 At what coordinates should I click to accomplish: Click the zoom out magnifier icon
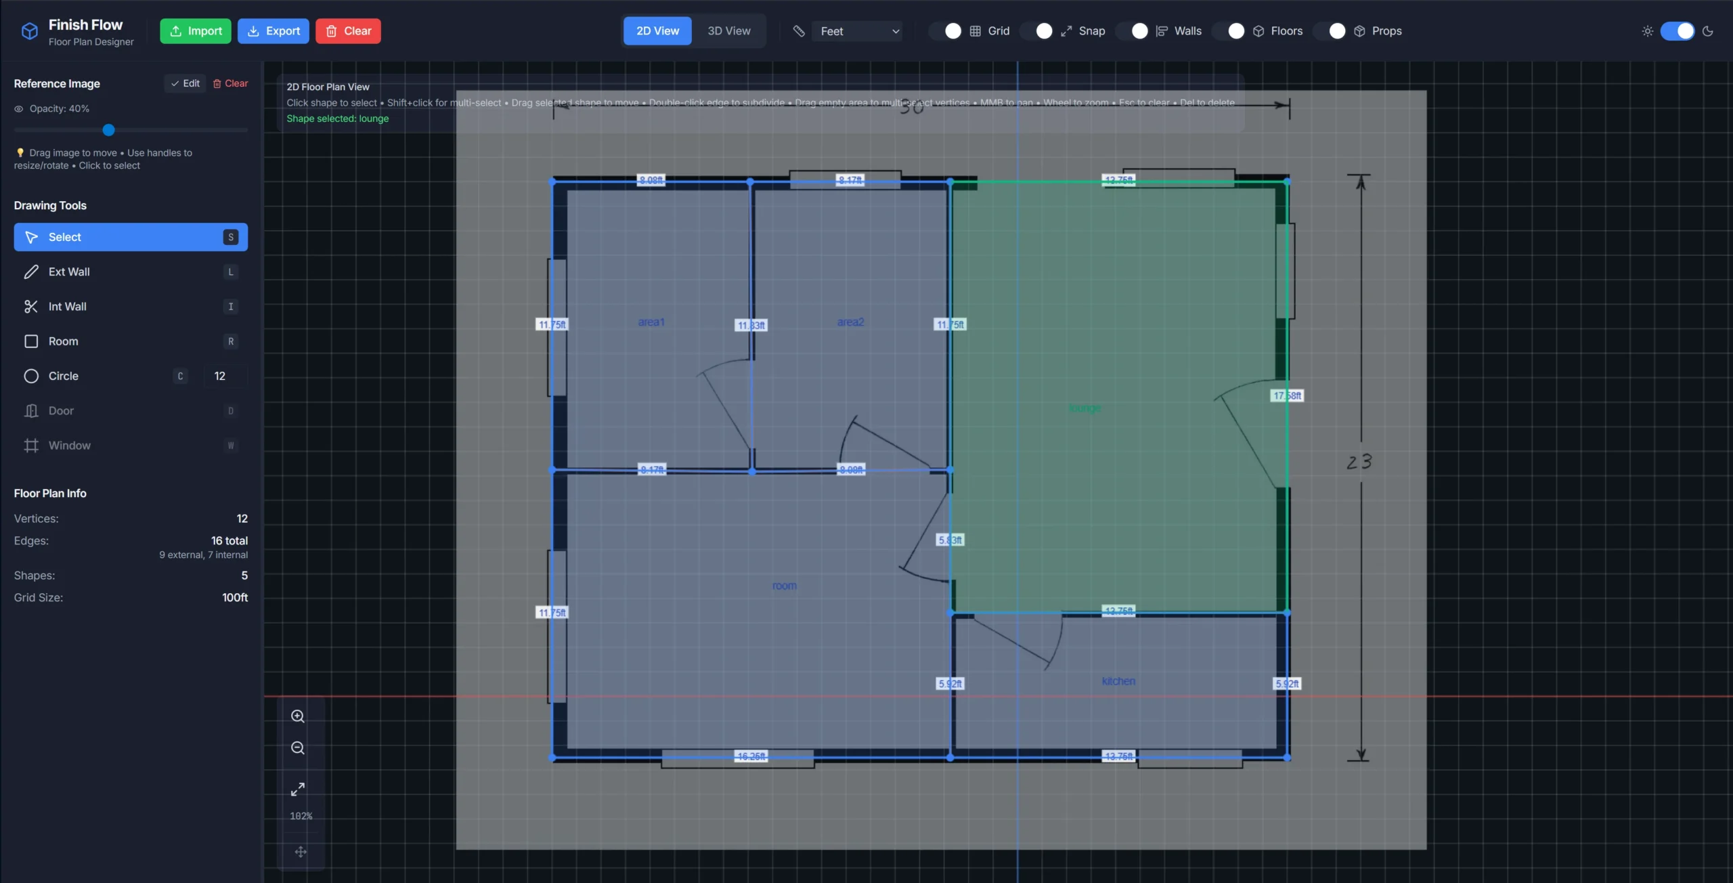tap(298, 748)
